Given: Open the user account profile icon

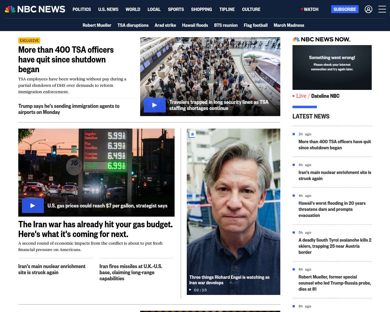Looking at the screenshot, I should pos(368,9).
